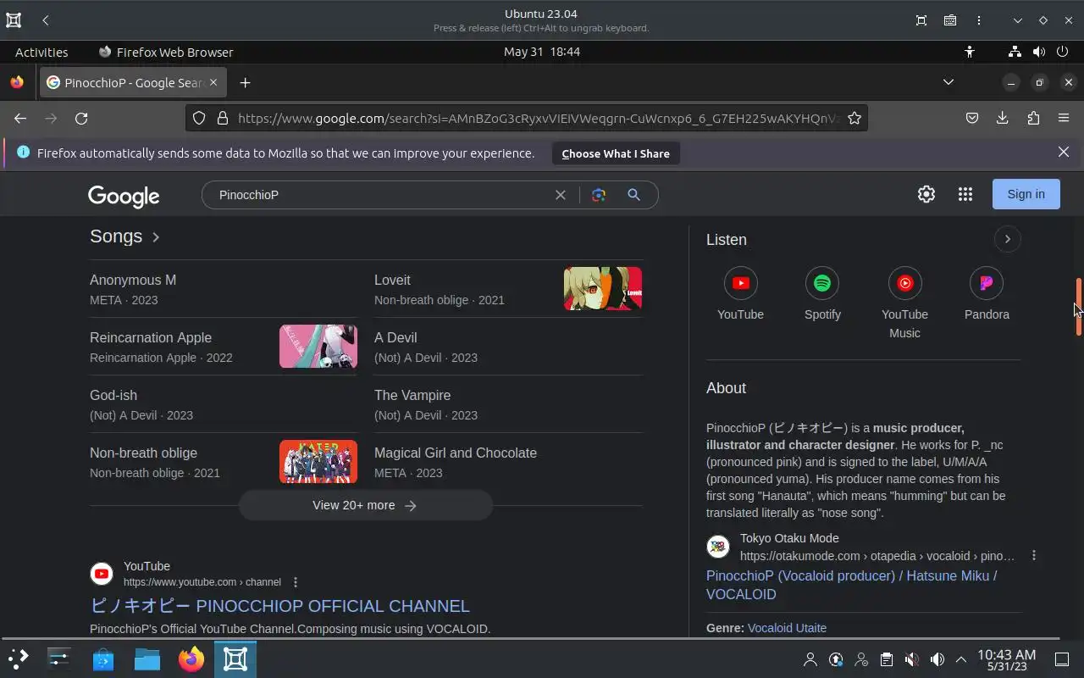The image size is (1084, 678).
Task: View site connection padlock info
Action: (223, 119)
